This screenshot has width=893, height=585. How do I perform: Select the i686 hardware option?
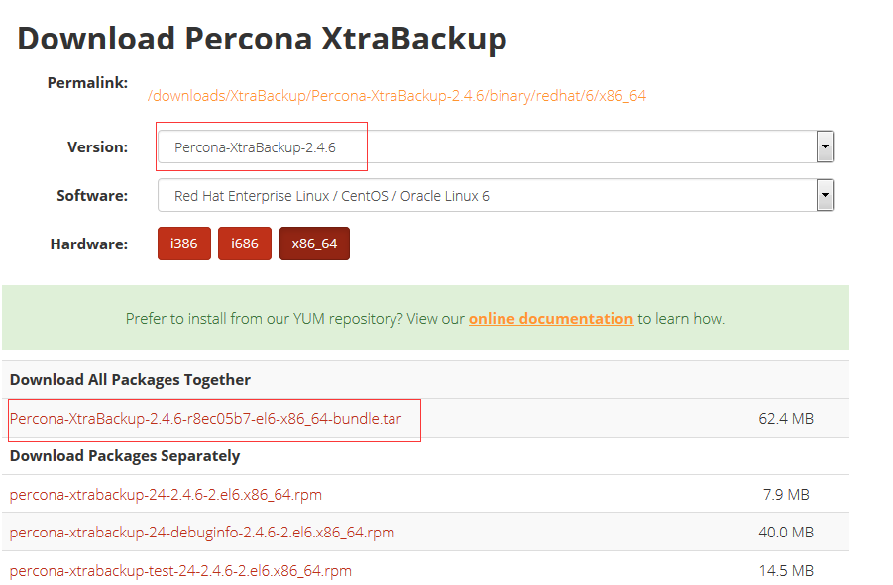[244, 243]
